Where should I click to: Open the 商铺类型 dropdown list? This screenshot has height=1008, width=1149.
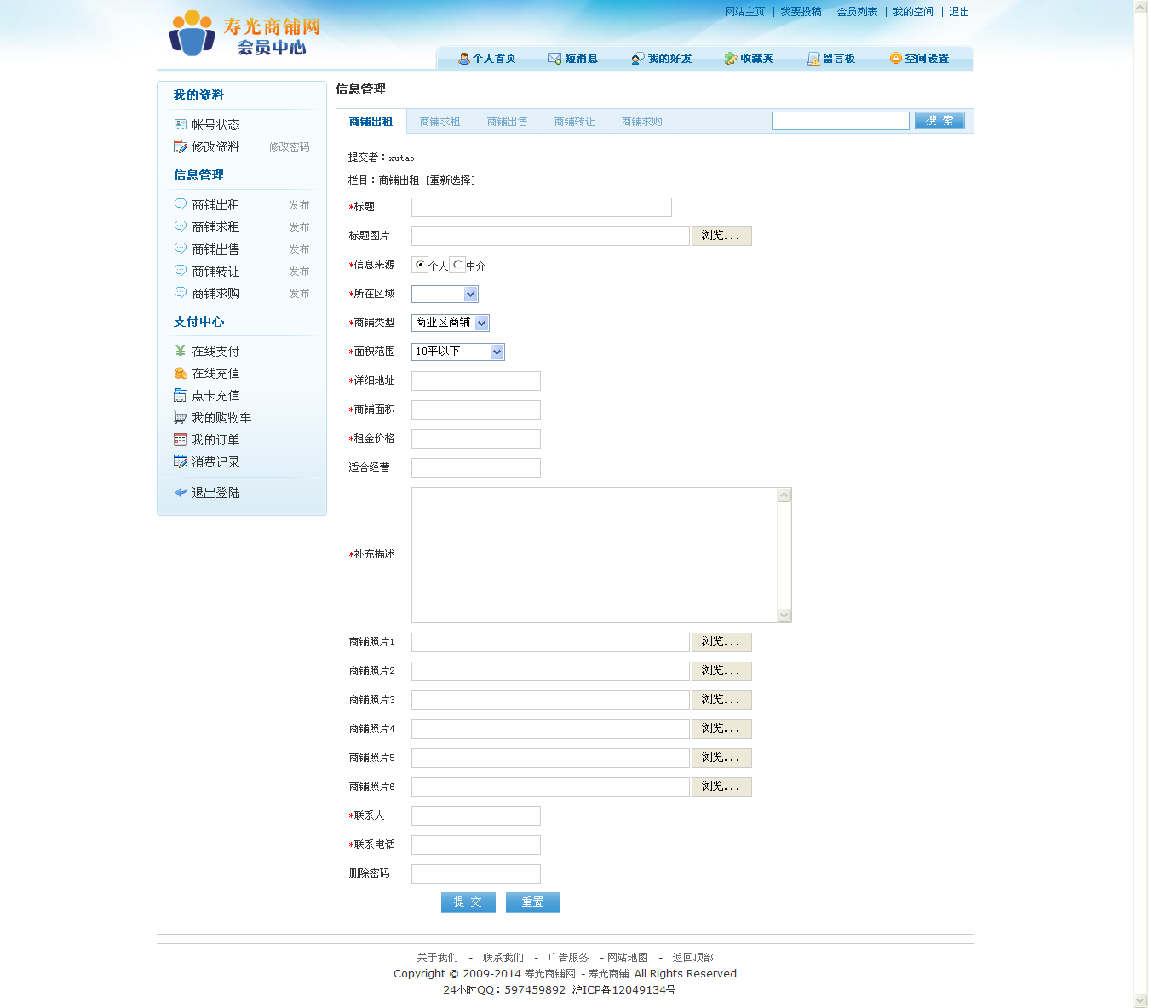tap(481, 324)
